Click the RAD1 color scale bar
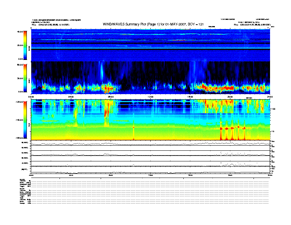 click(25, 78)
